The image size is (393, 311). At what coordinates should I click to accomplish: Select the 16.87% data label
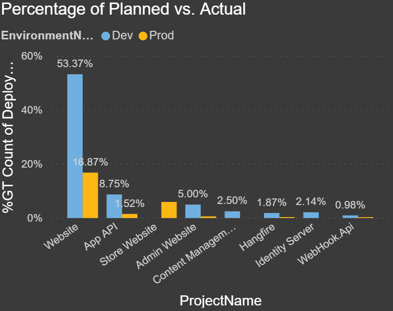point(90,162)
